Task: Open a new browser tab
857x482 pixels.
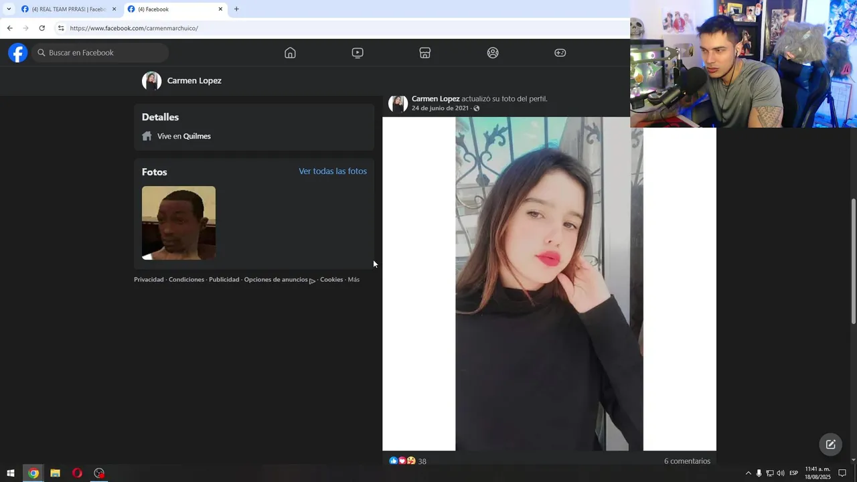Action: point(236,9)
